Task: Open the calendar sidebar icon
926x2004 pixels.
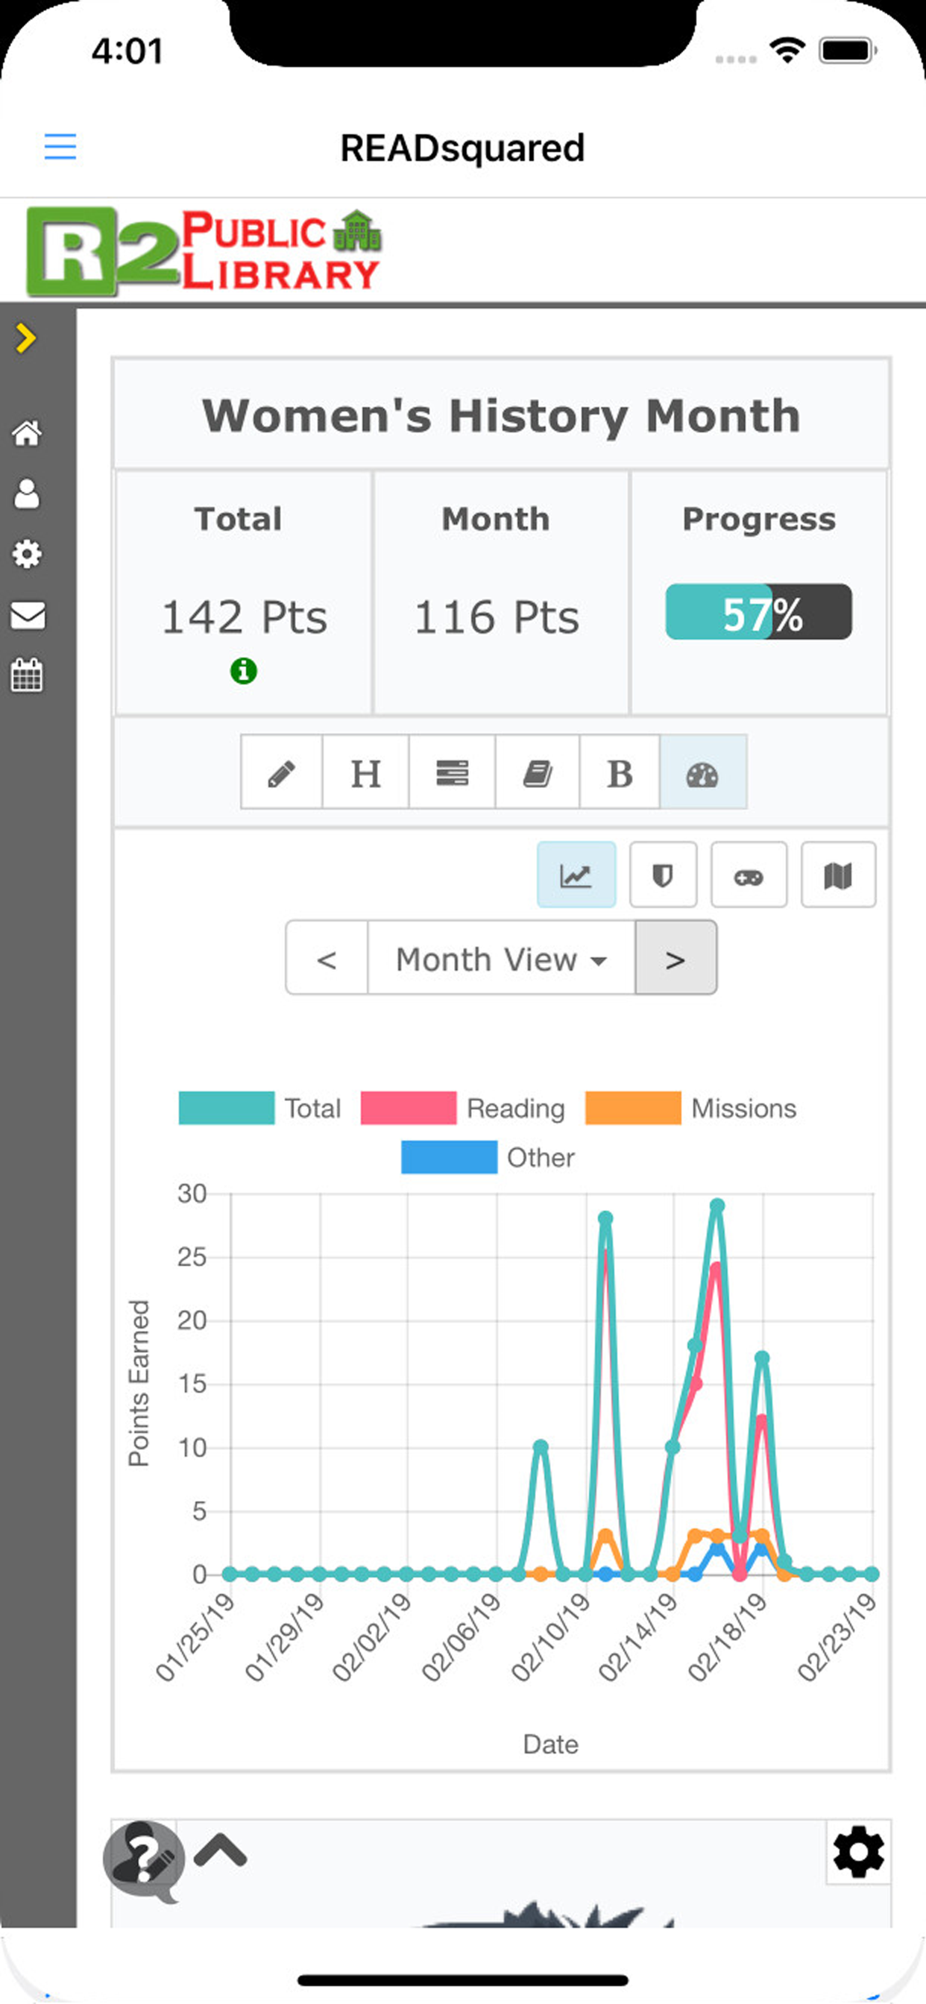Action: coord(28,675)
